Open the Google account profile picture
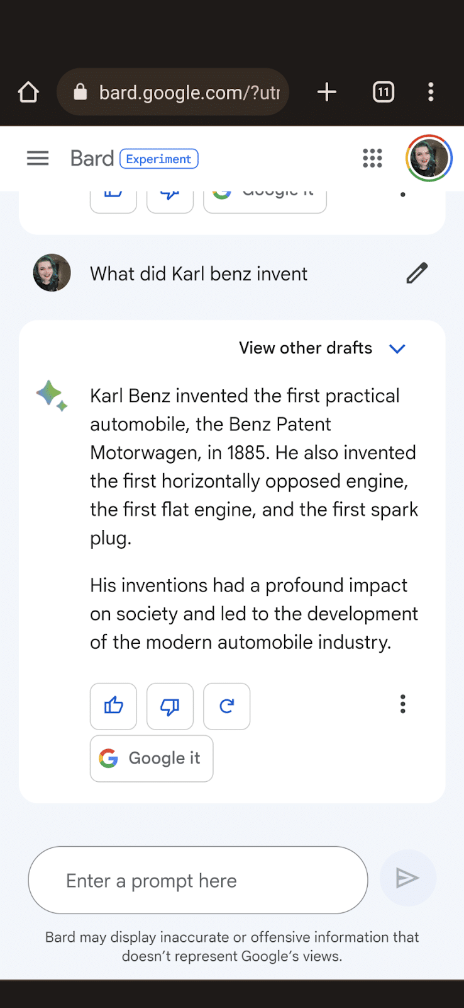Image resolution: width=464 pixels, height=1008 pixels. coord(429,158)
